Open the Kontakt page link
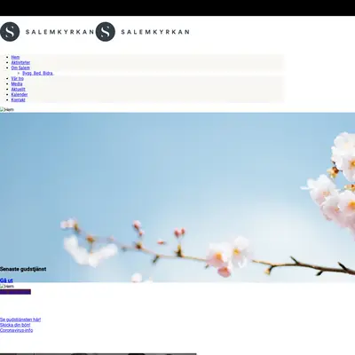This screenshot has height=355, width=355. (19, 99)
